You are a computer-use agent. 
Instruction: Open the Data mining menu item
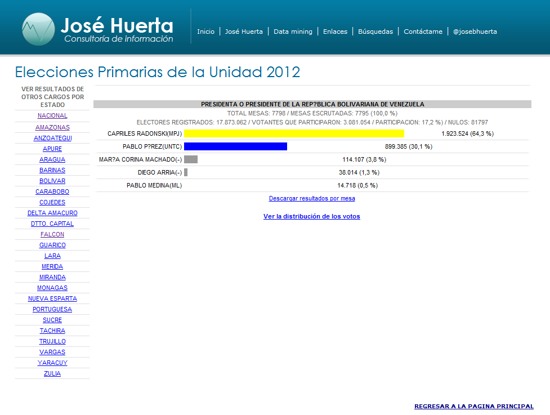click(x=293, y=32)
